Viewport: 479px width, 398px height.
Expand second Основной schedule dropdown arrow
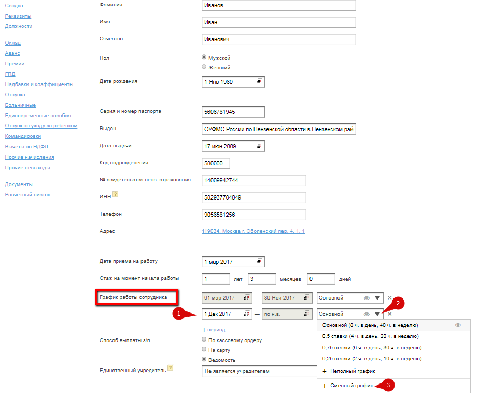(377, 314)
